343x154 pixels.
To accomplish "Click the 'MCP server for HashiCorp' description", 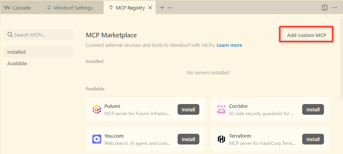I will [x=262, y=143].
